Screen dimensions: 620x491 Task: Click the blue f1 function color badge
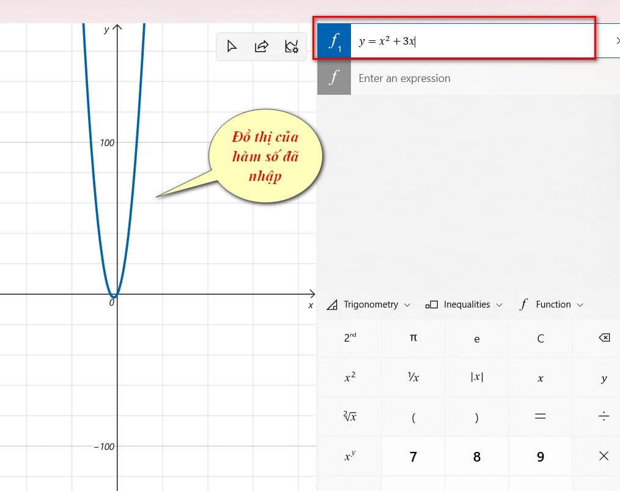pyautogui.click(x=334, y=41)
